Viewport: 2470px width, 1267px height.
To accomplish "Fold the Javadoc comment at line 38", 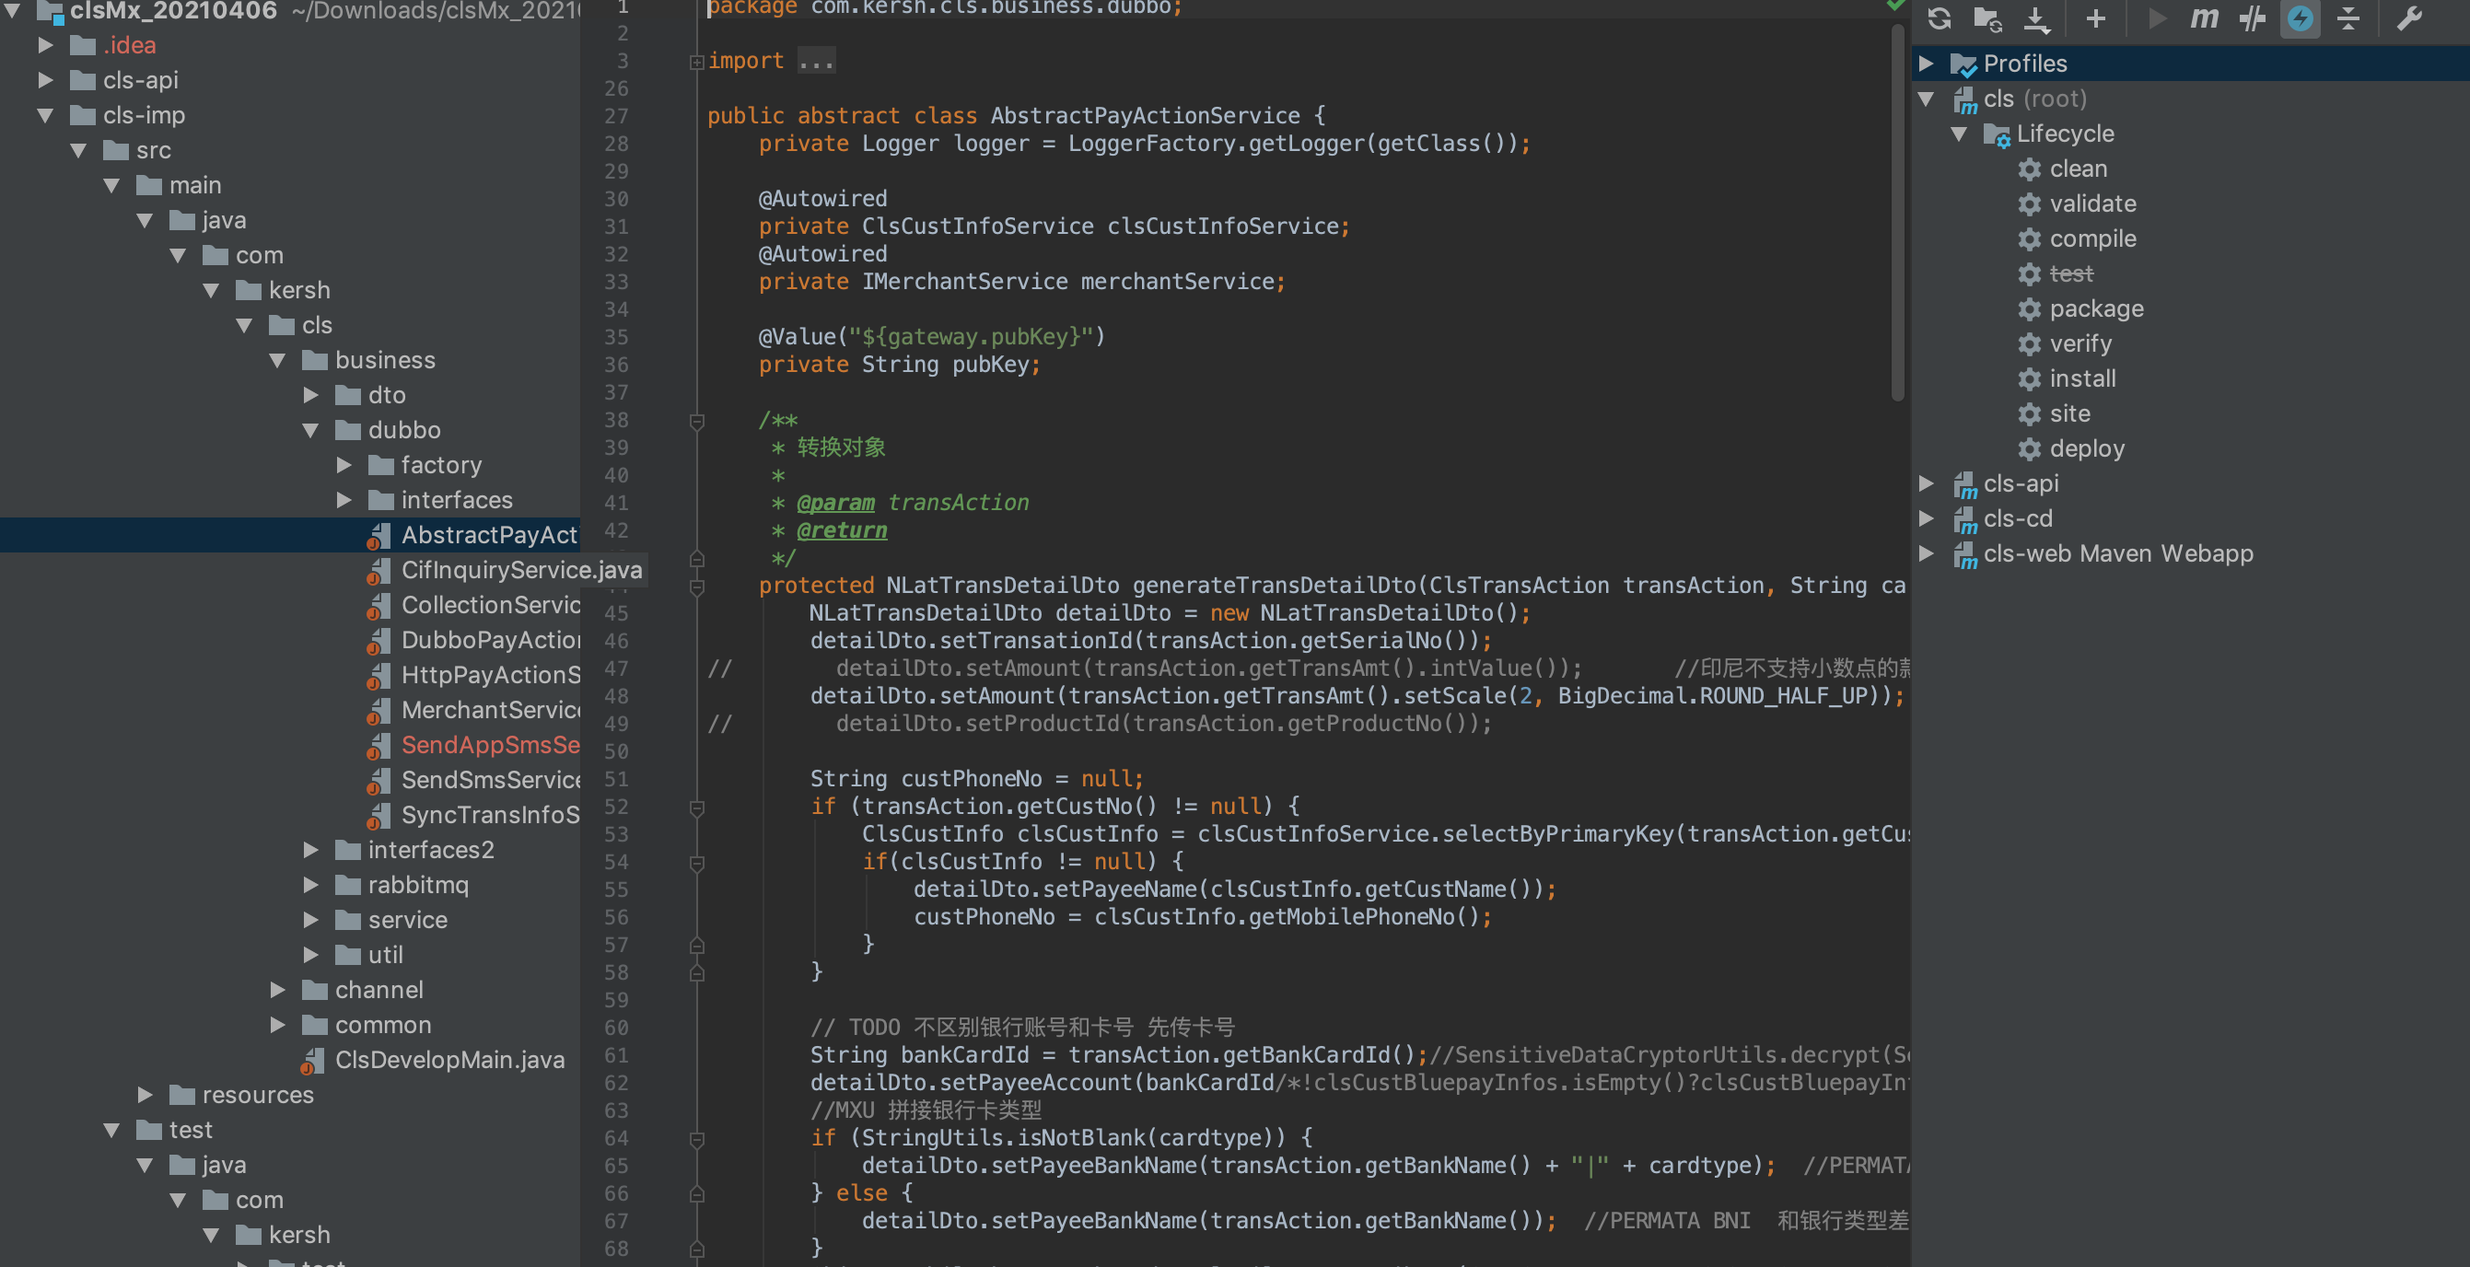I will click(x=697, y=422).
